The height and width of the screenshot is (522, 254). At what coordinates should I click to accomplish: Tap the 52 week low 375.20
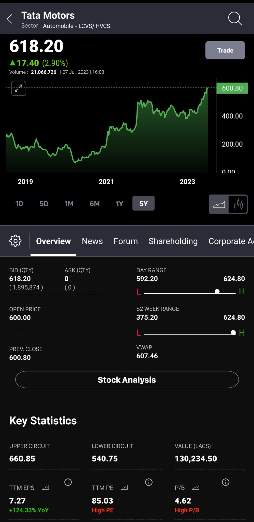pyautogui.click(x=147, y=317)
